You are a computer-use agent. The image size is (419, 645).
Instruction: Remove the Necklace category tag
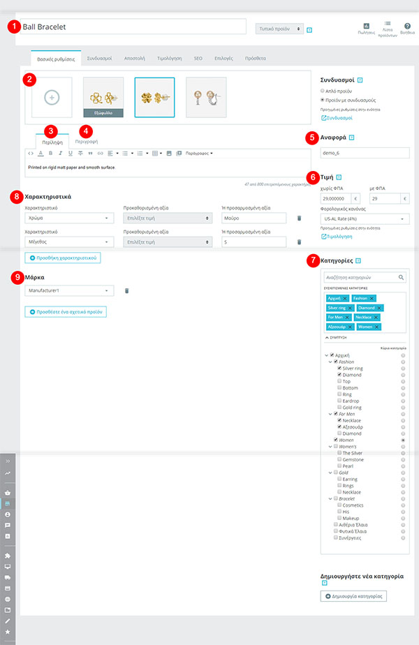point(376,317)
